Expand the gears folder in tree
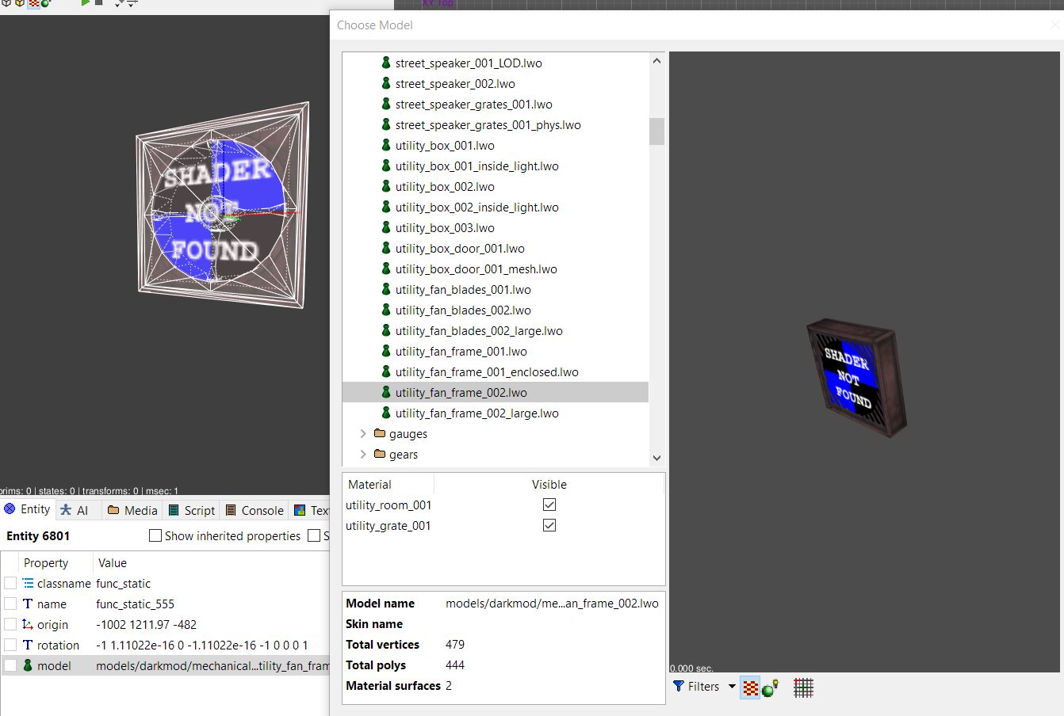This screenshot has width=1064, height=716. pyautogui.click(x=363, y=455)
